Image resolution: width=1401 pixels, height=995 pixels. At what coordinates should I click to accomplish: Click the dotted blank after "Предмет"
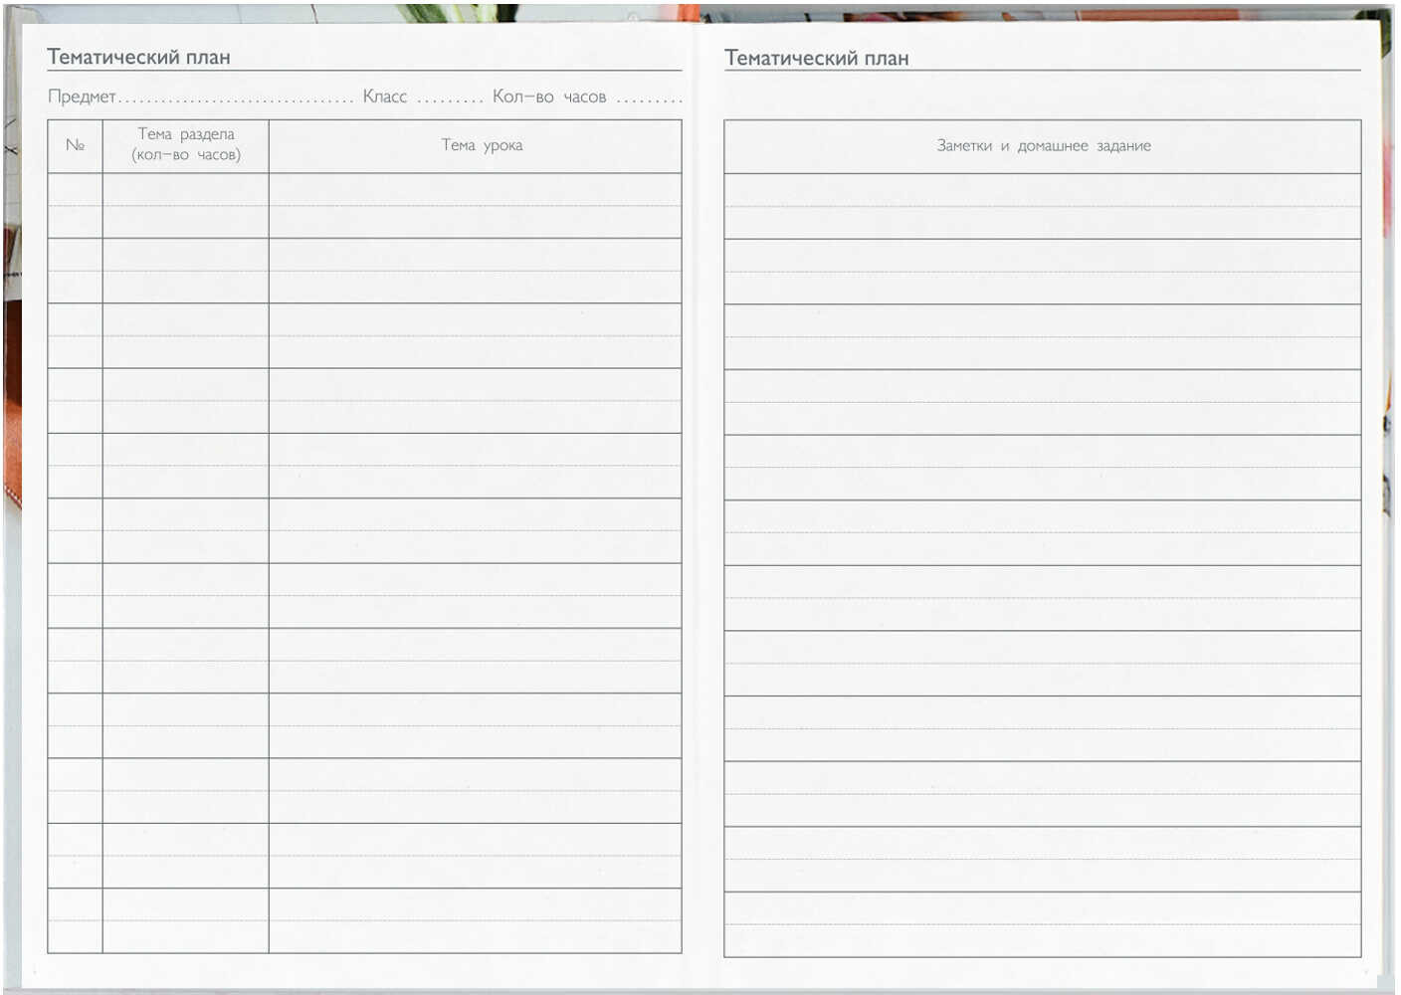(x=236, y=98)
